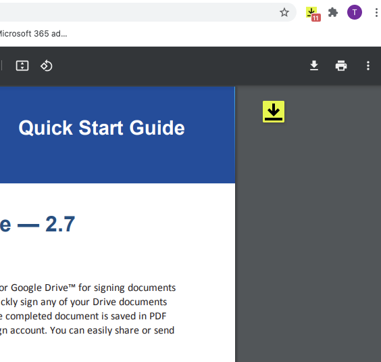Click the blue header banner of the document
The image size is (381, 362).
(118, 135)
